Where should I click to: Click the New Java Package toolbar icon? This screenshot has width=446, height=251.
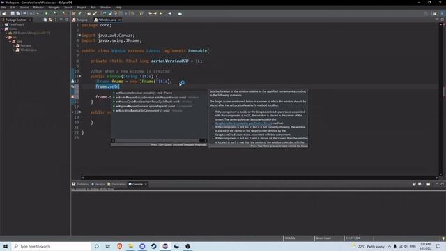(74, 13)
